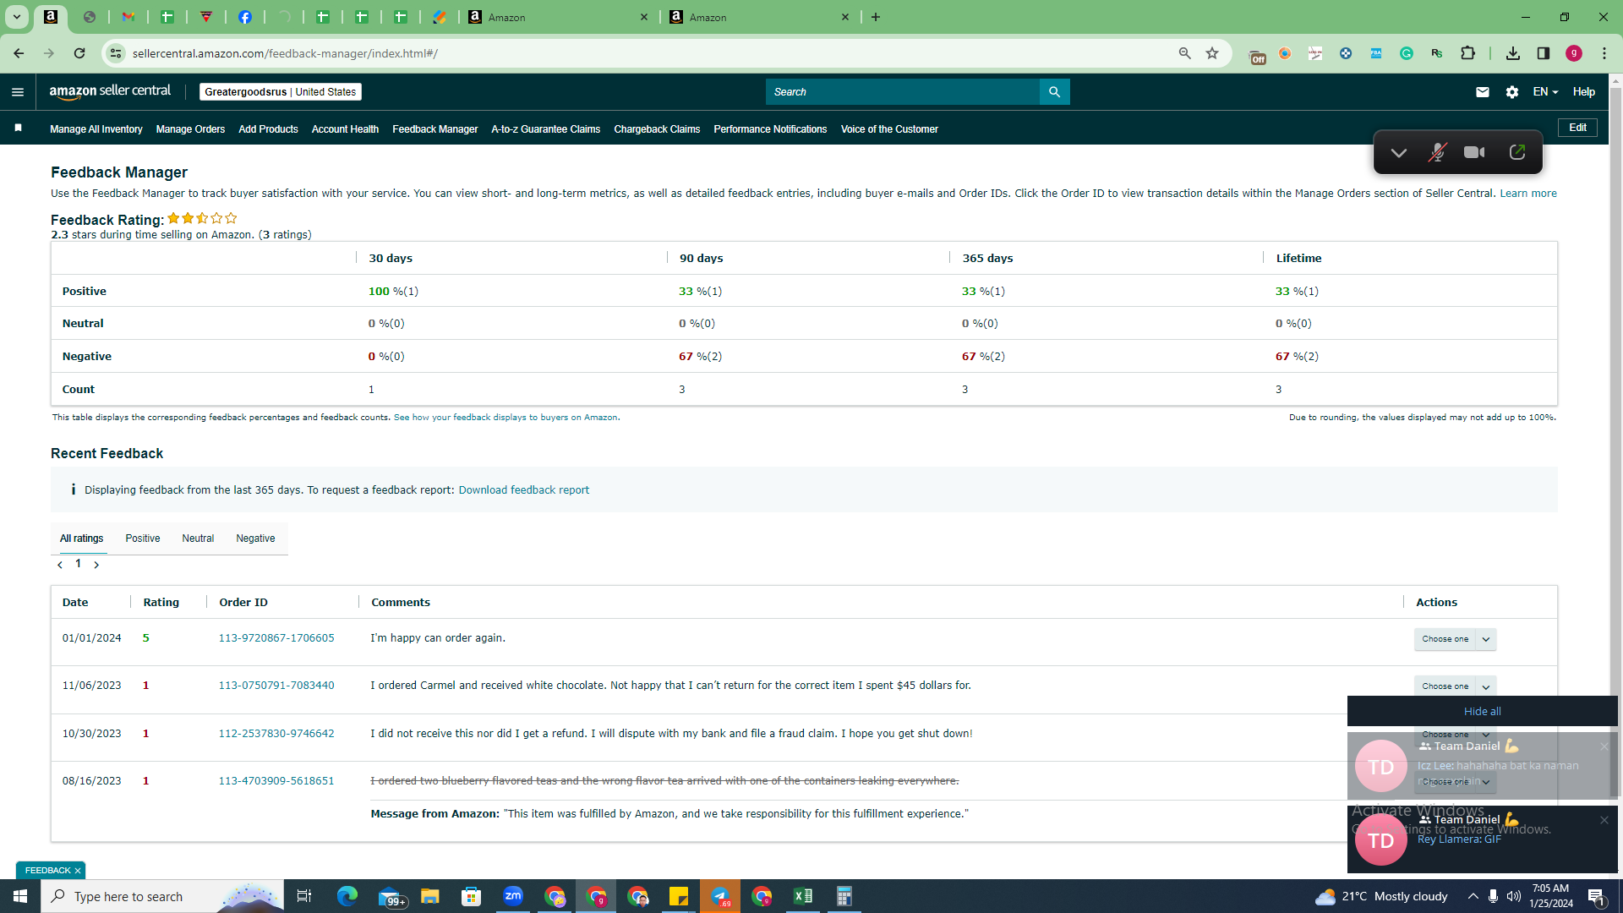
Task: Open Performance Notifications
Action: pos(770,129)
